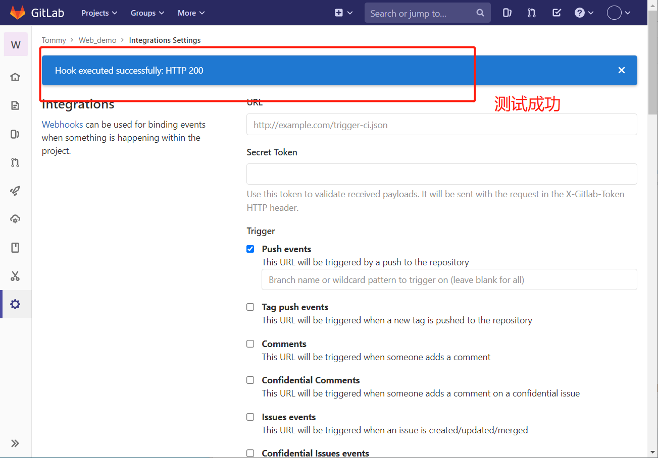
Task: Click Integrations Settings breadcrumb
Action: [x=165, y=40]
